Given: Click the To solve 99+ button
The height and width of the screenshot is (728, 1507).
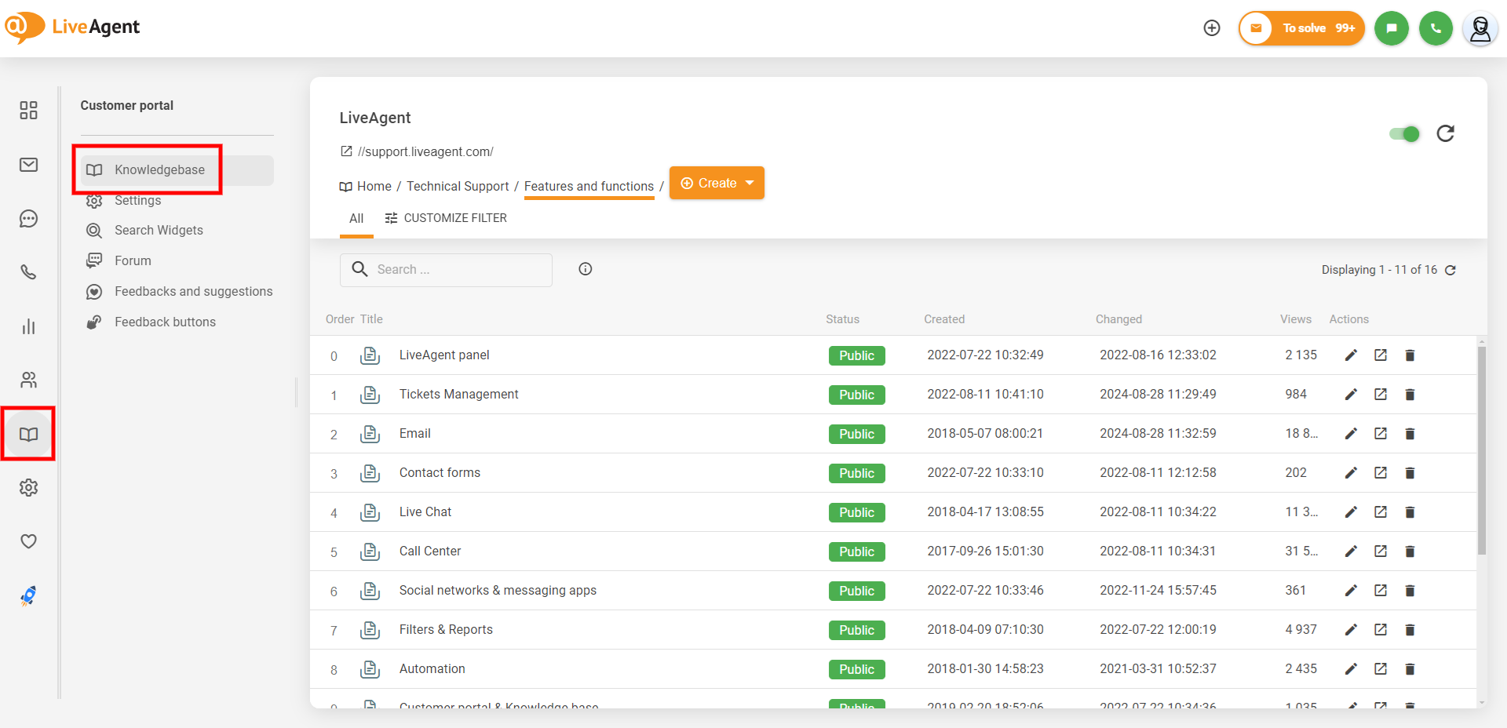Looking at the screenshot, I should (1302, 28).
